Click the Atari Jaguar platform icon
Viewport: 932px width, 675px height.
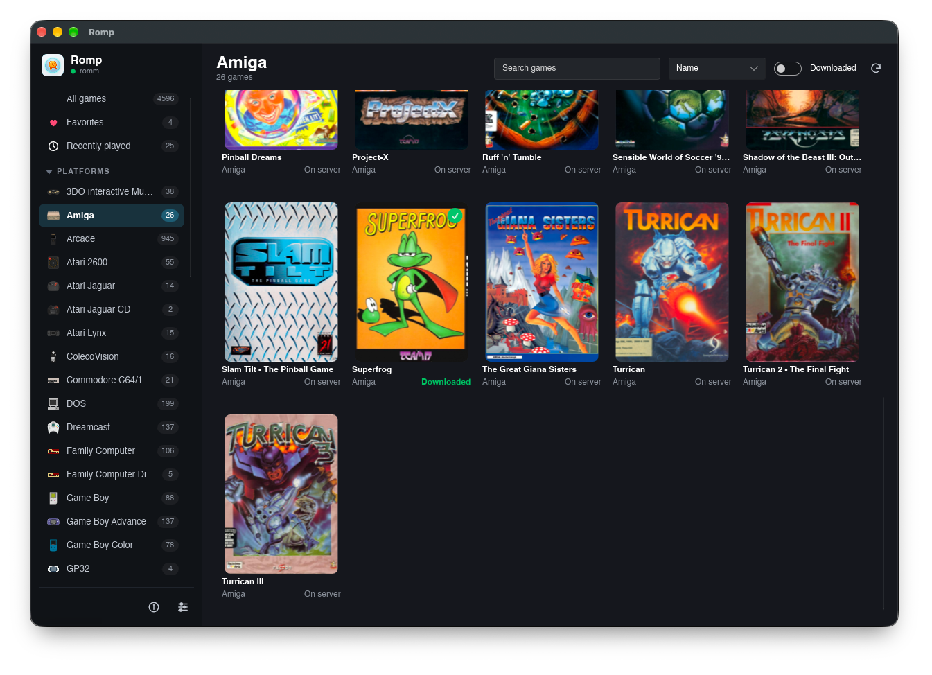[53, 286]
